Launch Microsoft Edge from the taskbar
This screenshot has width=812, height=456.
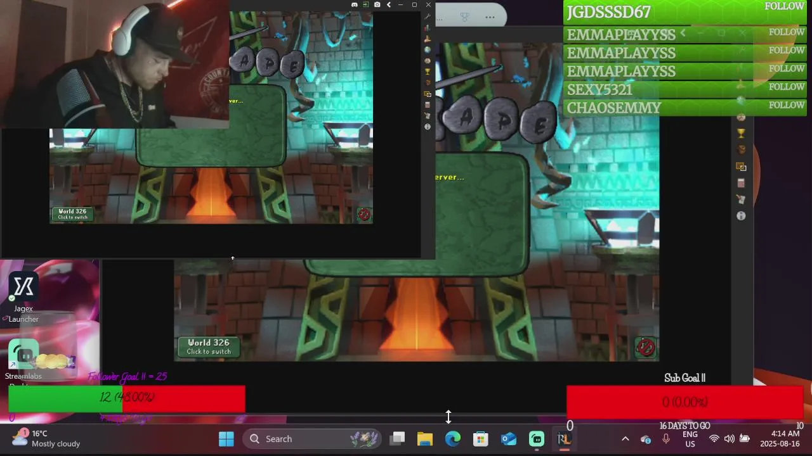click(x=453, y=439)
